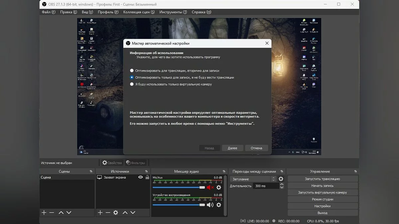This screenshot has width=399, height=224.
Task: Click the LIVE broadcast status icon
Action: [x=243, y=221]
